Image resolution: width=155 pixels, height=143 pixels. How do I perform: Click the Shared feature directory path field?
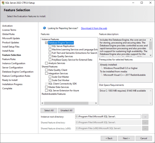[x=108, y=123]
